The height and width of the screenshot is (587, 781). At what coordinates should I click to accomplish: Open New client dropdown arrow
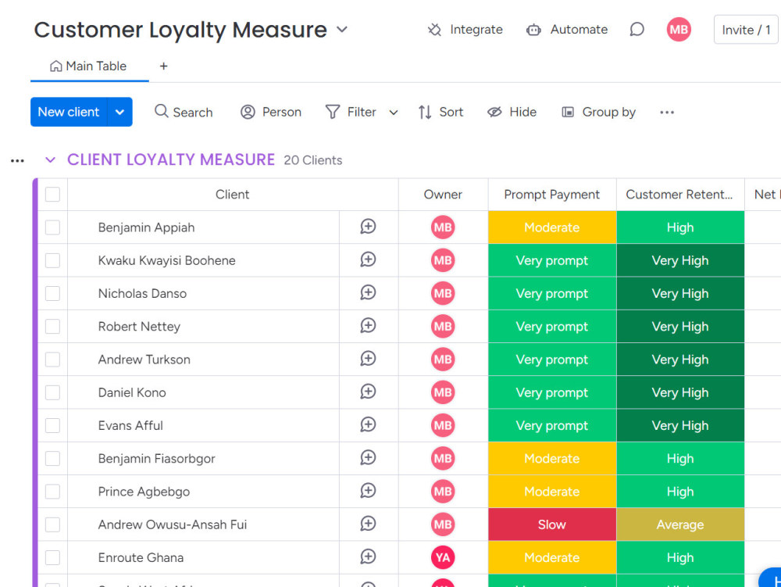[119, 112]
